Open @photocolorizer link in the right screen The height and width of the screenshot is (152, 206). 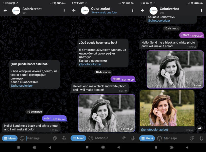[159, 21]
